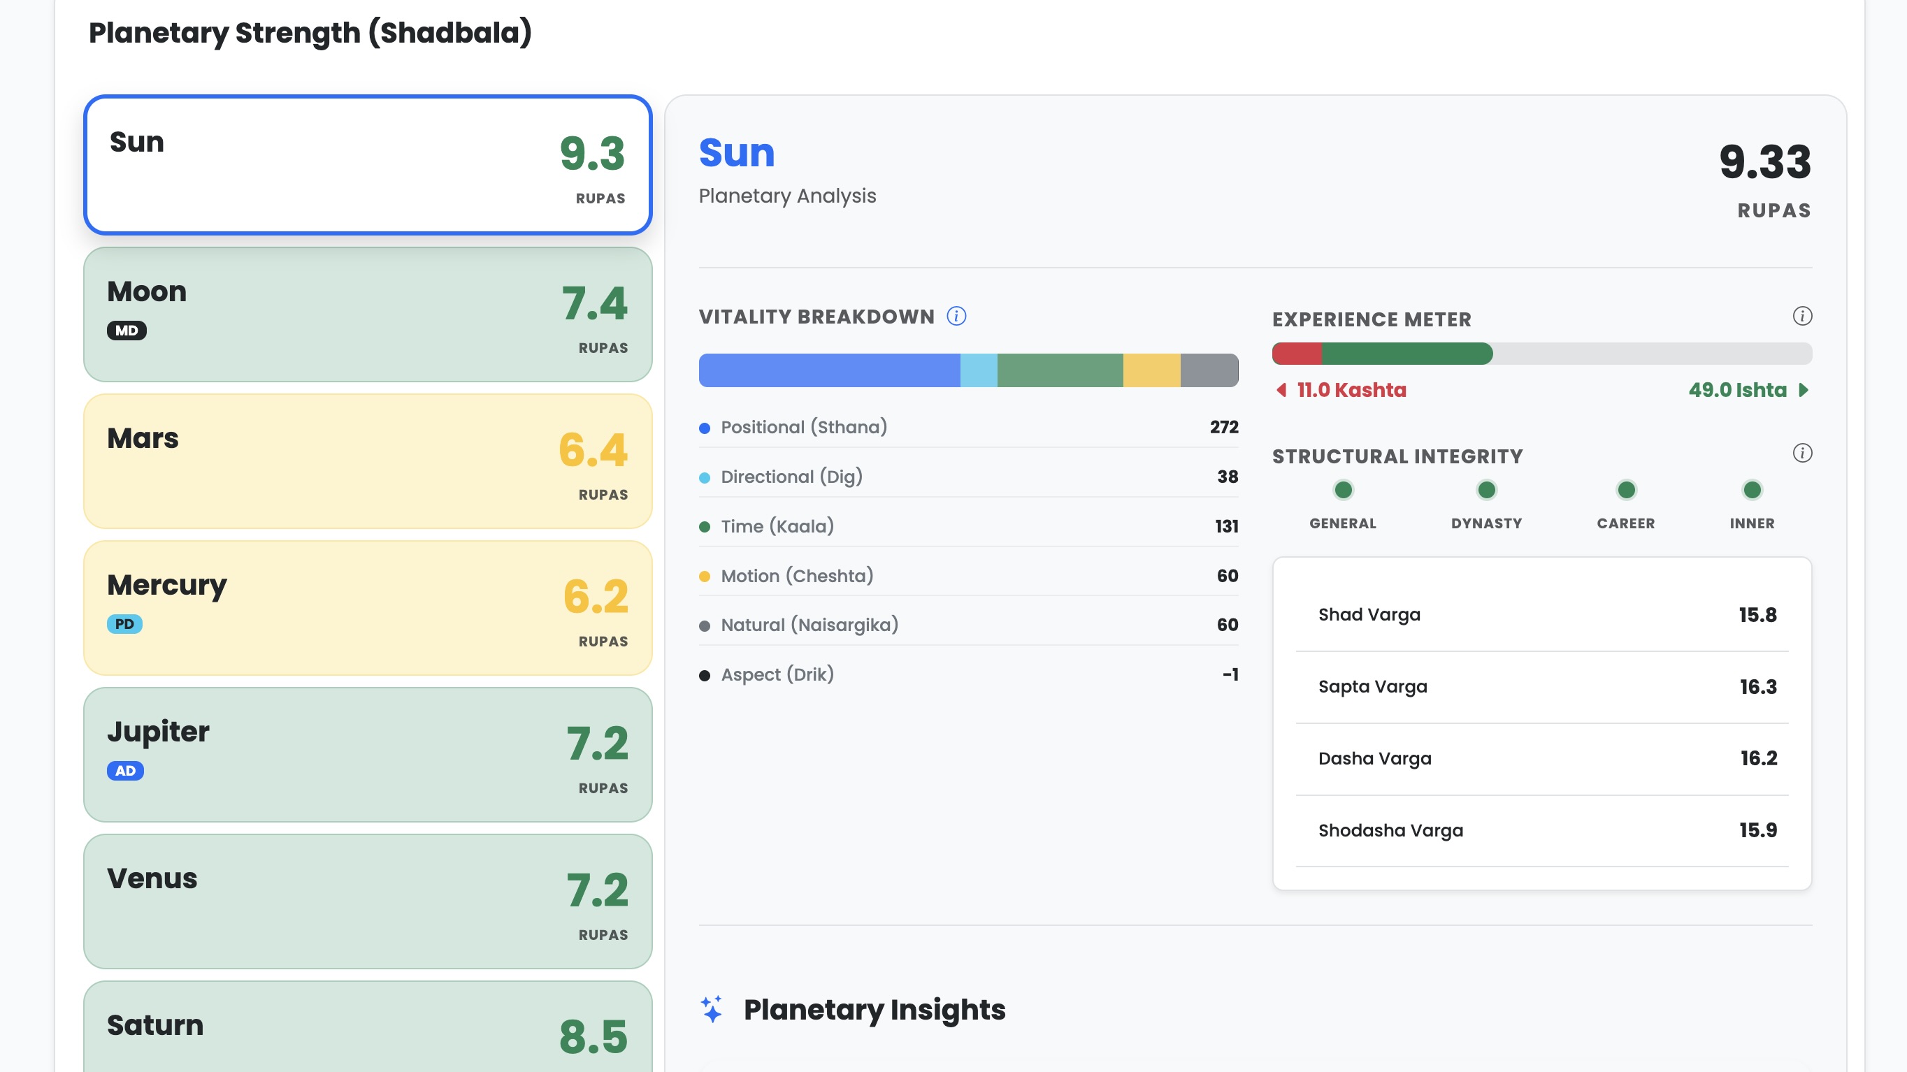This screenshot has height=1072, width=1907.
Task: Click the Structural Integrity info icon
Action: coord(1802,454)
